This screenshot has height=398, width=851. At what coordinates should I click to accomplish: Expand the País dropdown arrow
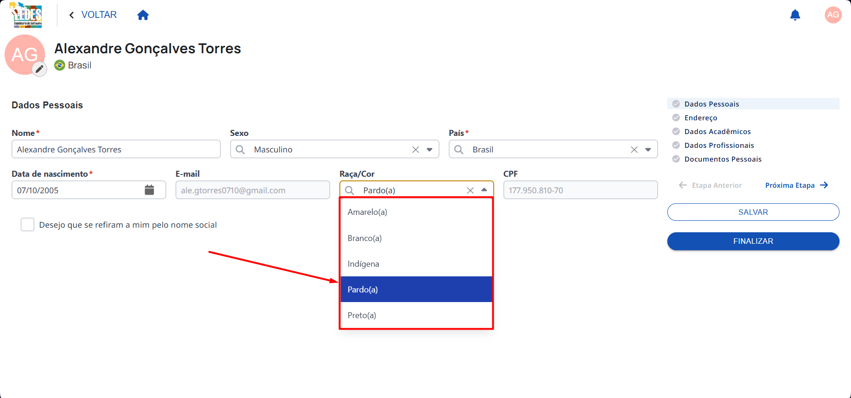pos(648,150)
